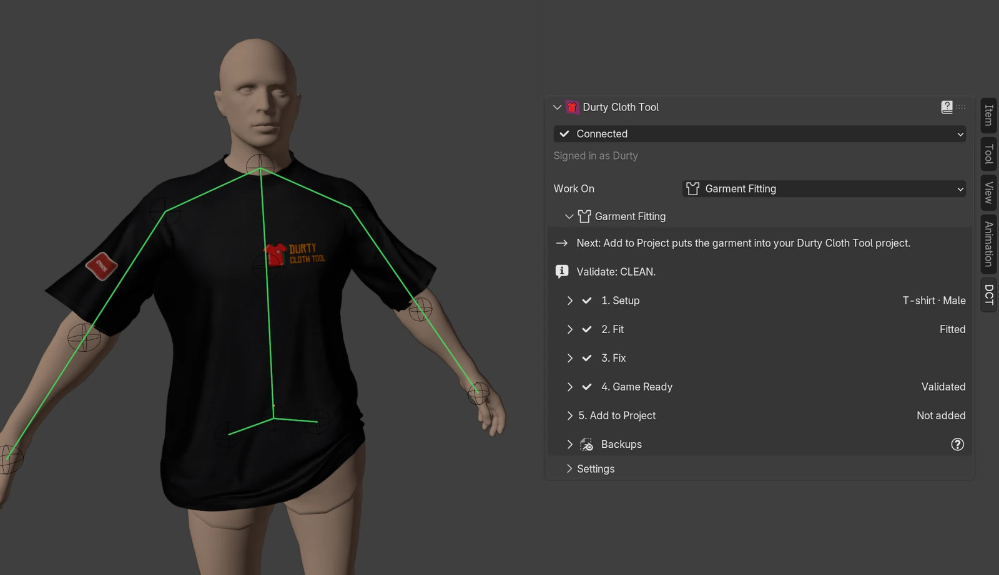
Task: Click the Connected checkmark icon
Action: pos(564,133)
